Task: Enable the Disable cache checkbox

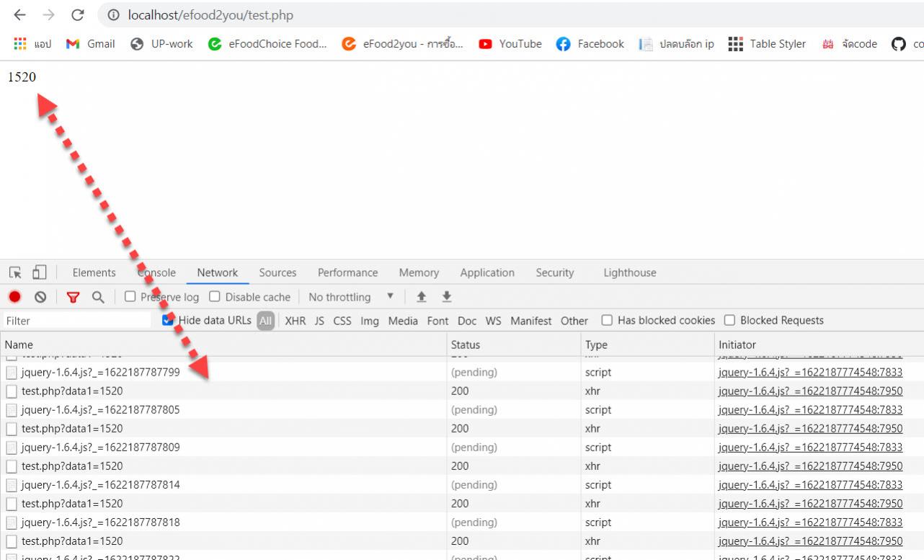Action: (215, 296)
